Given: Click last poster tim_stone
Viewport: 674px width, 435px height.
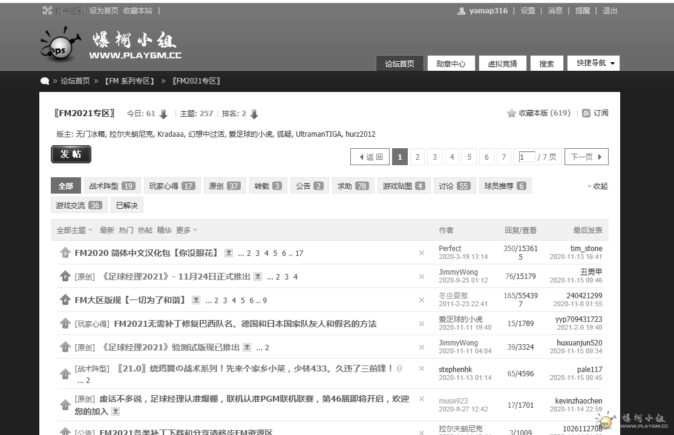Looking at the screenshot, I should (x=586, y=249).
